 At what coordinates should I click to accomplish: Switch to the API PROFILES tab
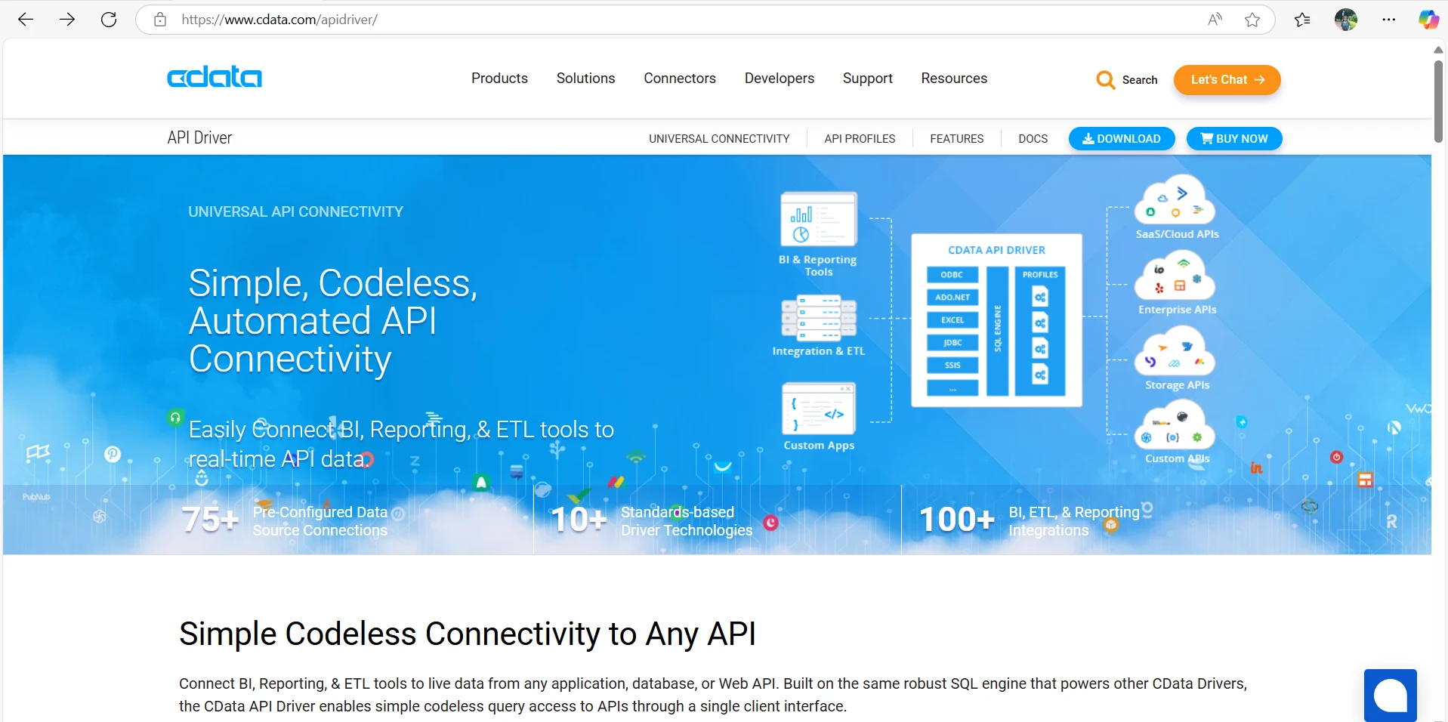pyautogui.click(x=860, y=138)
